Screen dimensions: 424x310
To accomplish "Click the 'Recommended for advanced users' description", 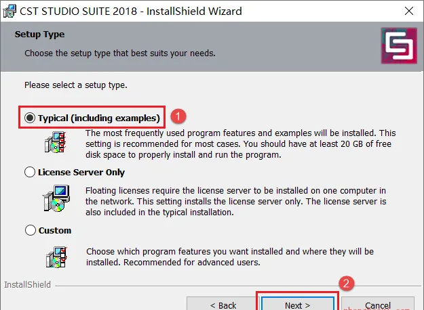I will pos(230,257).
